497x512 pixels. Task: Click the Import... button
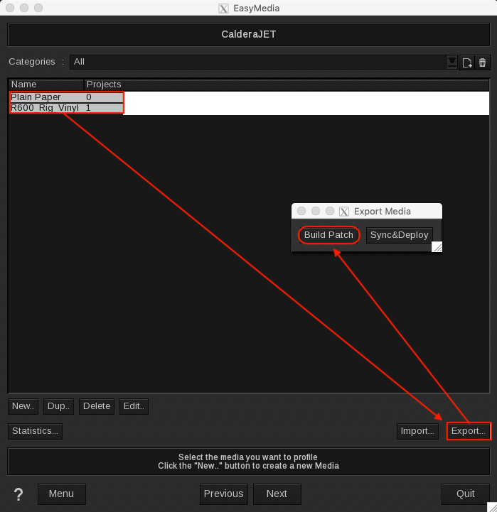click(417, 431)
